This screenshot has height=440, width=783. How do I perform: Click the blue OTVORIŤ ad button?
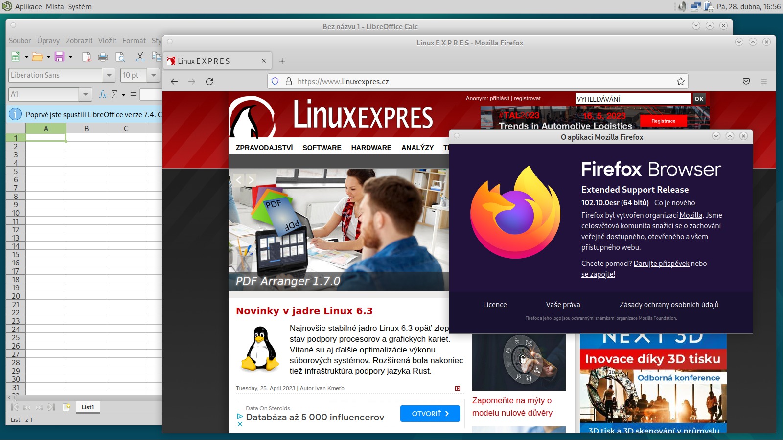430,414
